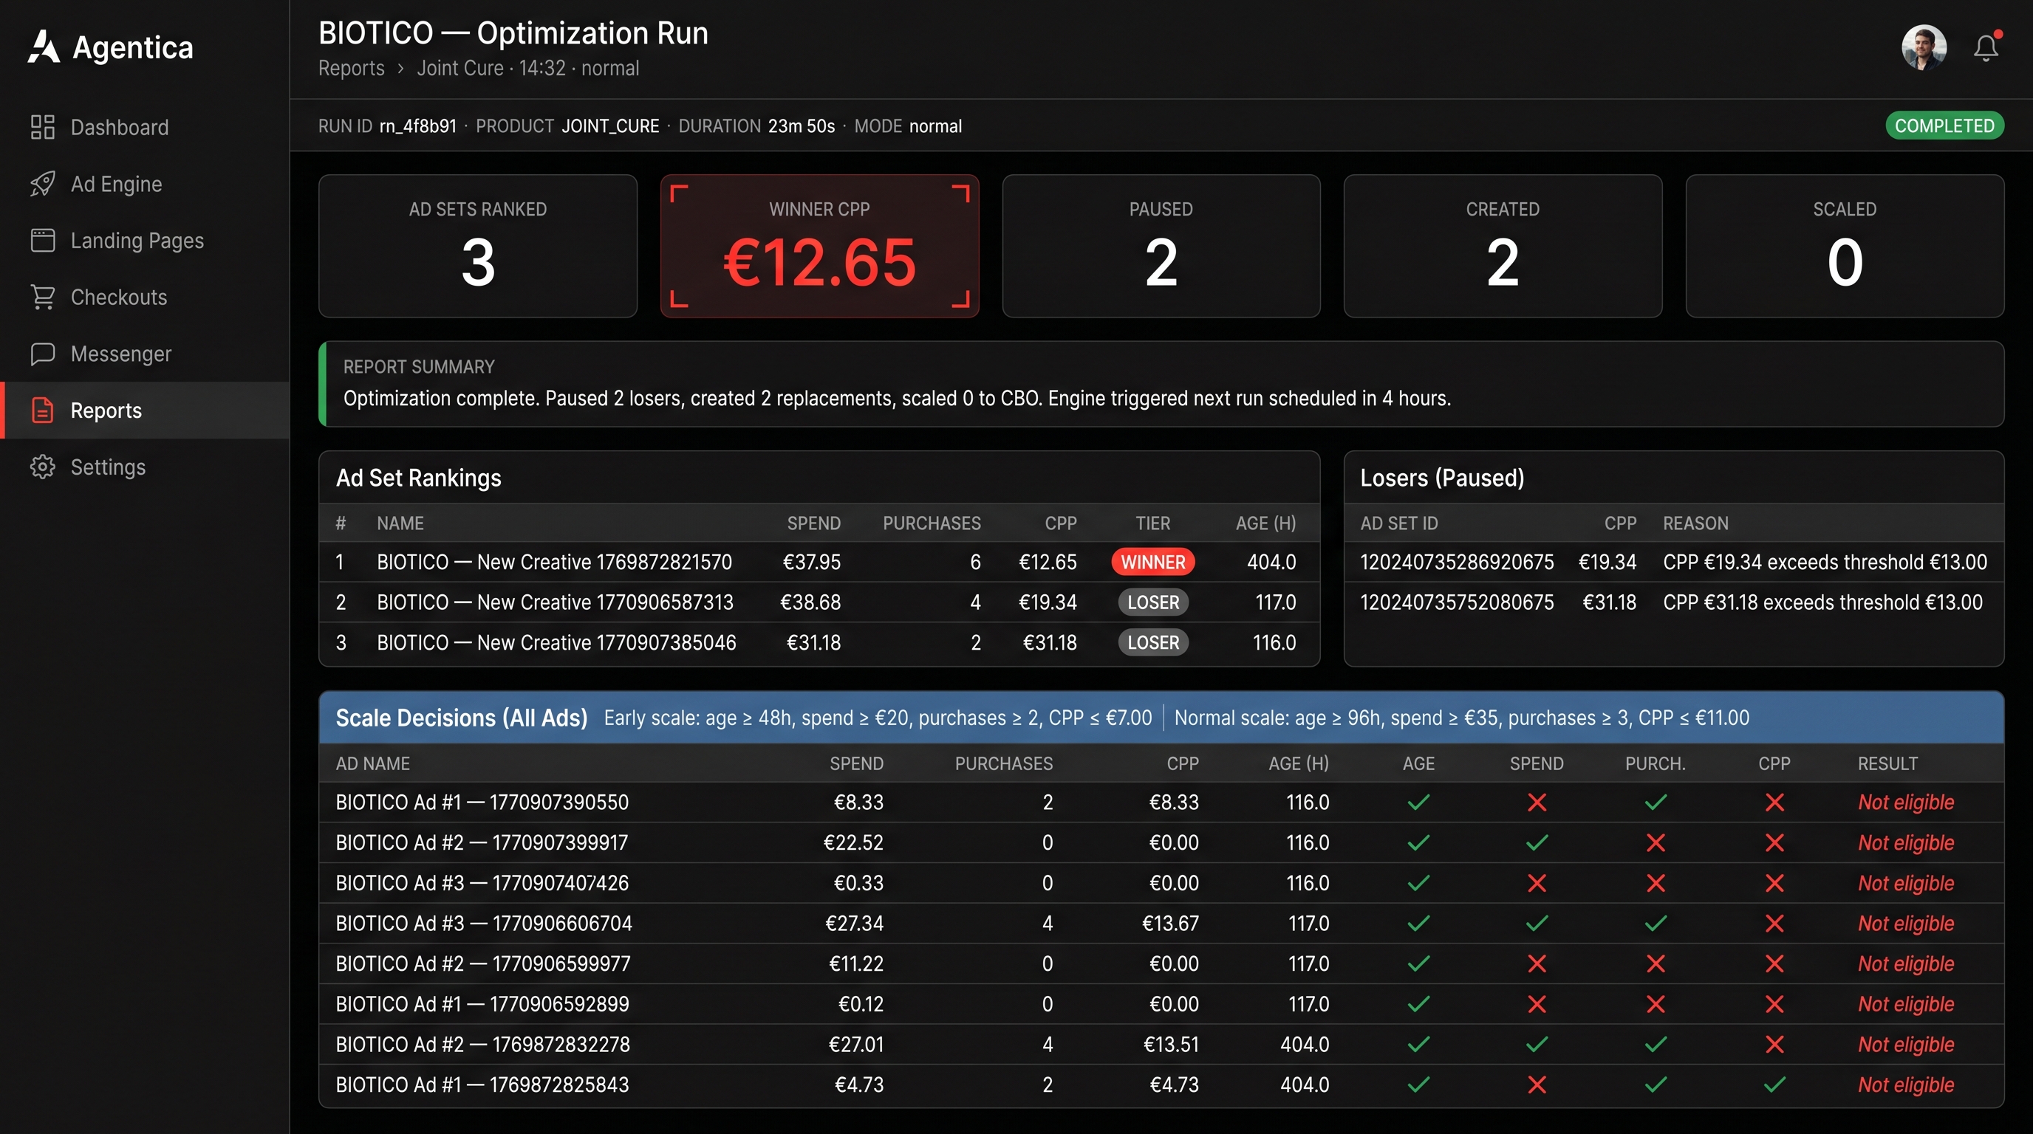The image size is (2033, 1134).
Task: Click CPP cross for Ad #3 1770906606704
Action: coord(1774,924)
